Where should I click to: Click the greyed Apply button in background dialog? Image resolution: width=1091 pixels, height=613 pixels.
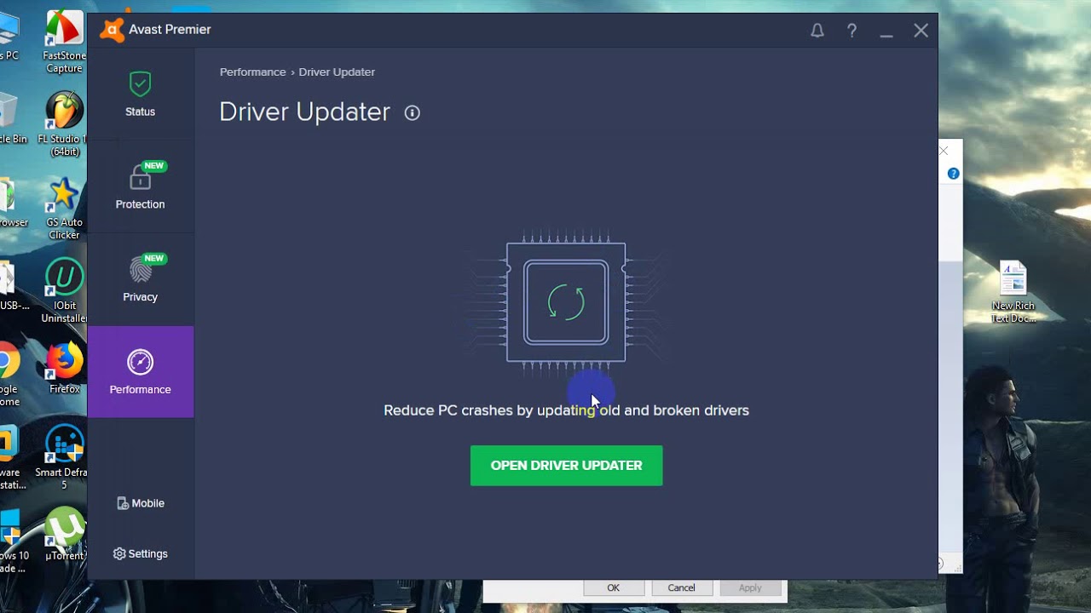click(x=750, y=587)
